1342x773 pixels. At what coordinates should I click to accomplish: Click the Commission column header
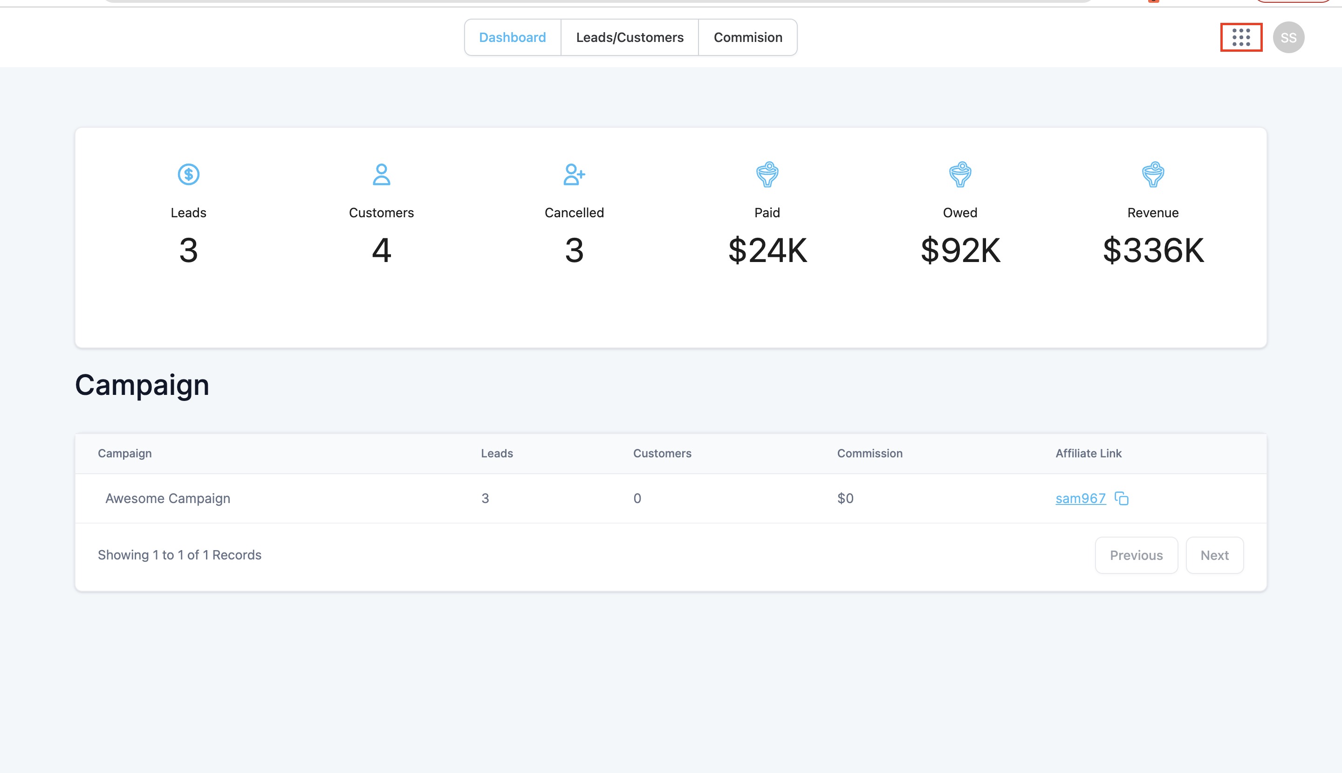click(869, 453)
